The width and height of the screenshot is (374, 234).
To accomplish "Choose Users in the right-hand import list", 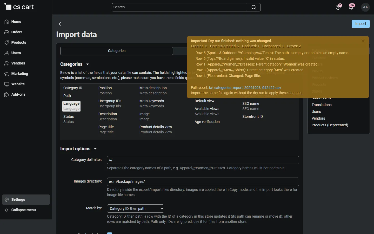I will (x=316, y=112).
